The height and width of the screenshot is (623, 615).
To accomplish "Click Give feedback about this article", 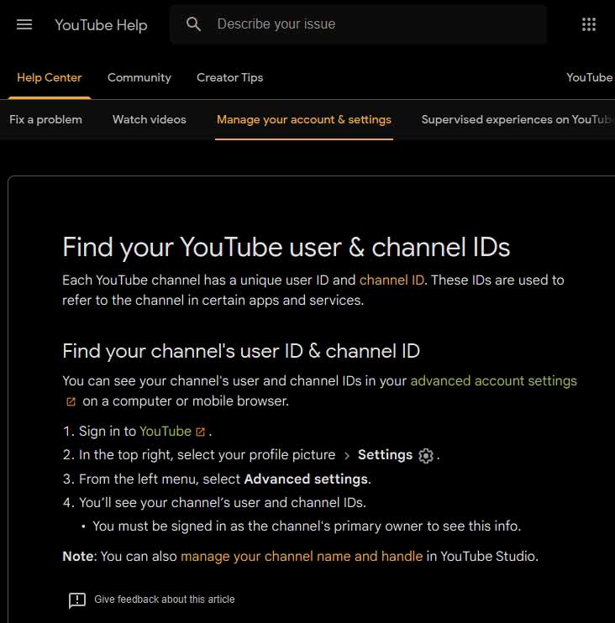I will pos(165,599).
